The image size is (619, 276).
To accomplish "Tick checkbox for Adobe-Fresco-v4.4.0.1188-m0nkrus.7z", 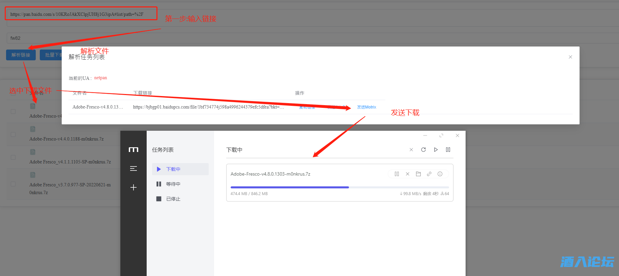I will pyautogui.click(x=13, y=134).
